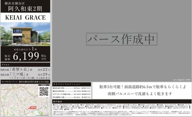Click the そうてつローゼン store row
192x117 pixels.
[72, 94]
